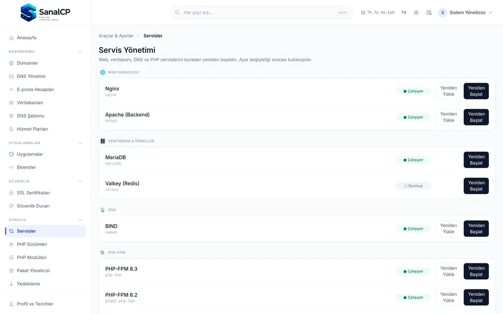Click the user avatar S
This screenshot has width=503, height=314.
[x=443, y=13]
